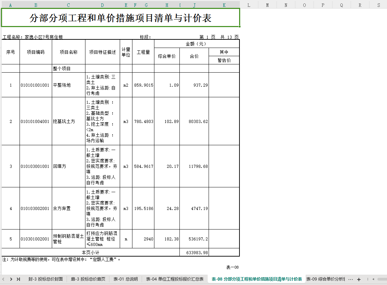The image size is (387, 285).
Task: Select the 平整场地 item name cell
Action: pos(69,85)
